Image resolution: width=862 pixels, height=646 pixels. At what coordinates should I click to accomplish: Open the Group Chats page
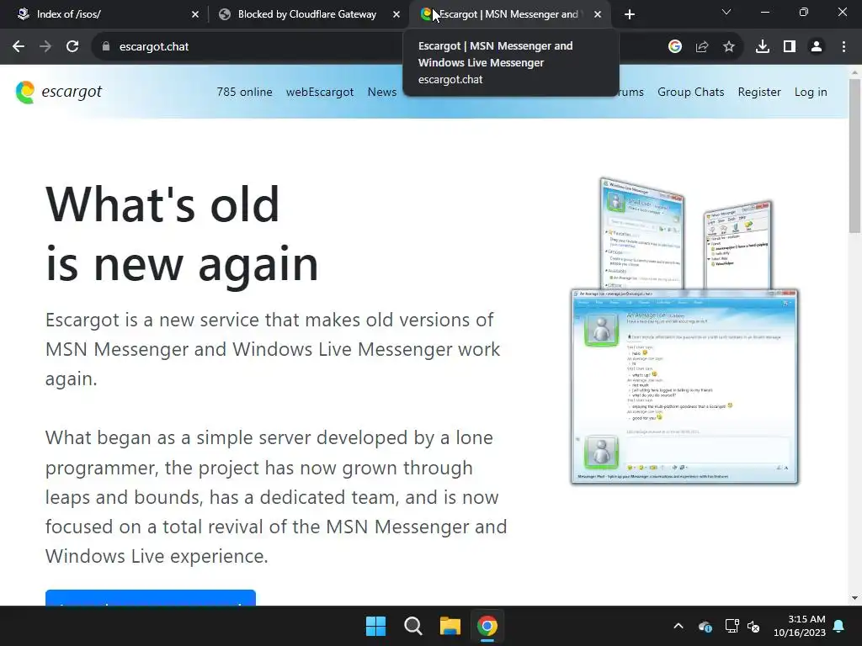click(x=690, y=92)
